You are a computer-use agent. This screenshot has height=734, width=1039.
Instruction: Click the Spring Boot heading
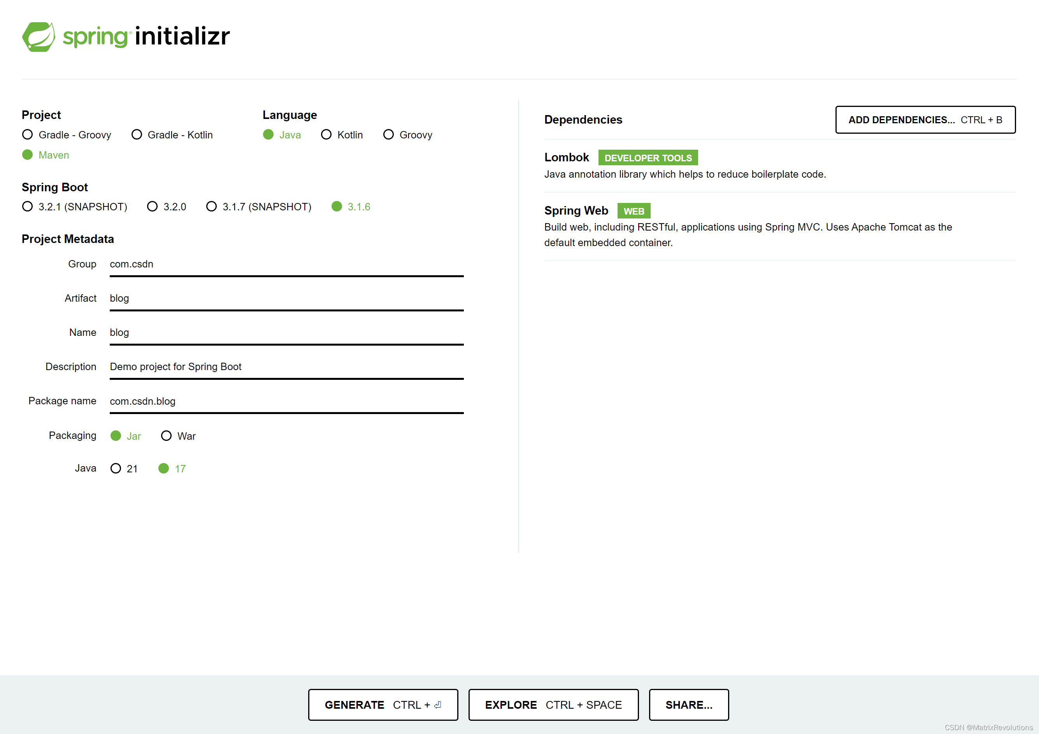coord(55,187)
